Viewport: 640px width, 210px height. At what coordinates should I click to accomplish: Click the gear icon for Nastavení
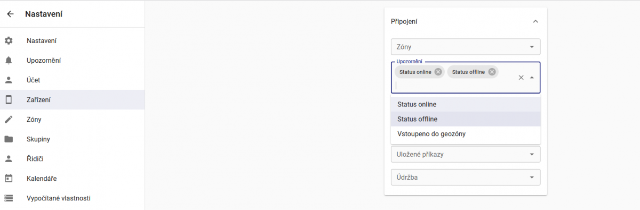tap(9, 41)
